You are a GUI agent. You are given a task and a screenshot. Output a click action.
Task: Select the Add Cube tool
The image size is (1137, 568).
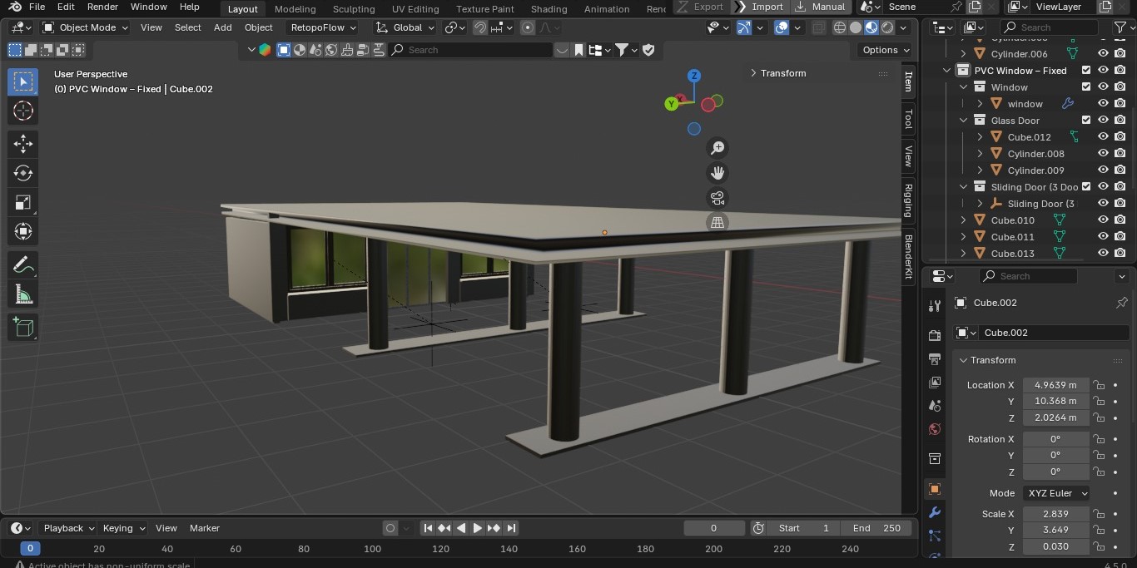tap(23, 328)
